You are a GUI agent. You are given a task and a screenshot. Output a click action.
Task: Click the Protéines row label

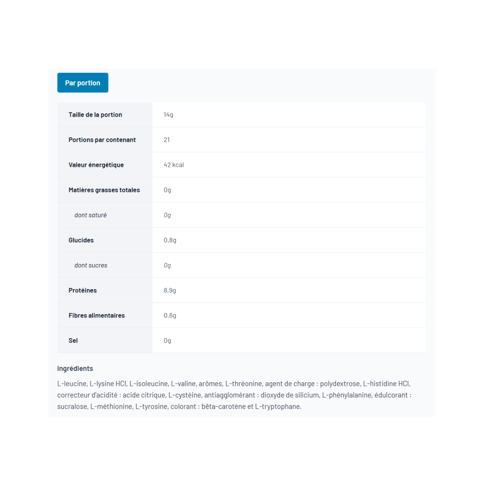pyautogui.click(x=83, y=290)
